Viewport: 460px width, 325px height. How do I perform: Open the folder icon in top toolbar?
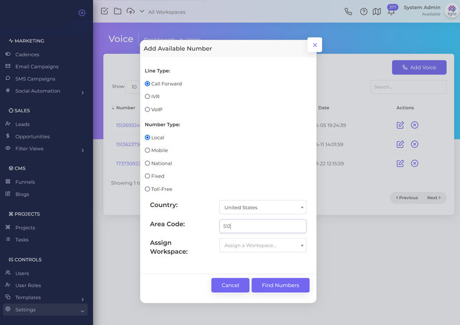[117, 11]
